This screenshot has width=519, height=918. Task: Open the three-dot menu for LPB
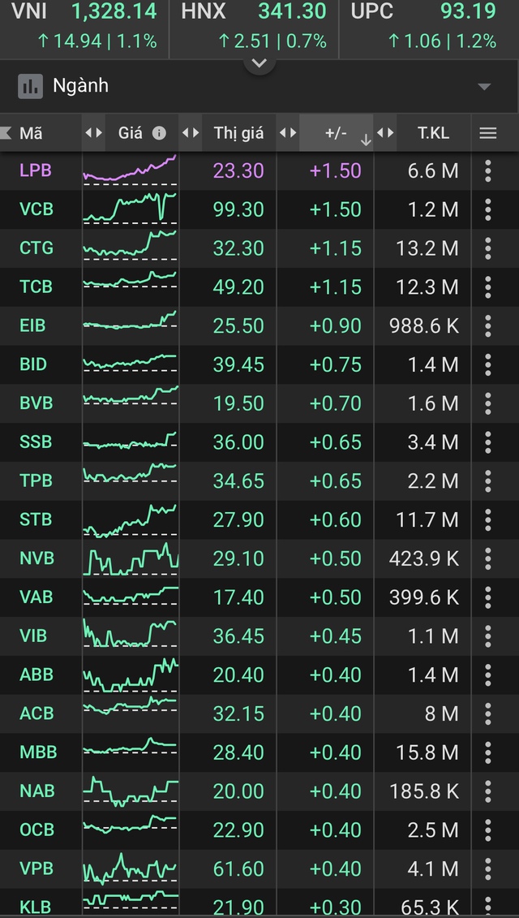point(487,170)
